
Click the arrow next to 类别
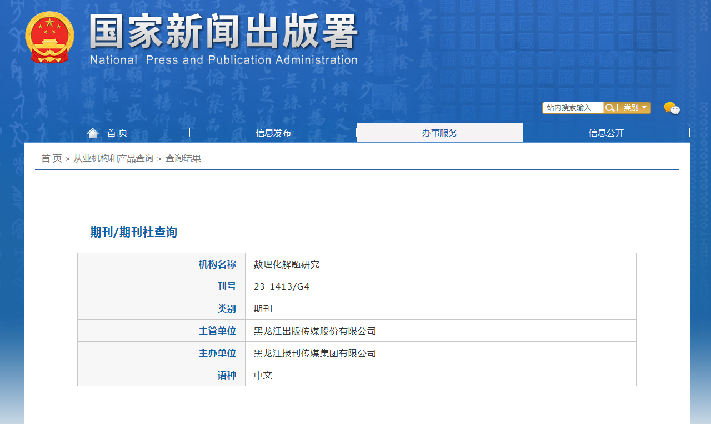(x=643, y=108)
